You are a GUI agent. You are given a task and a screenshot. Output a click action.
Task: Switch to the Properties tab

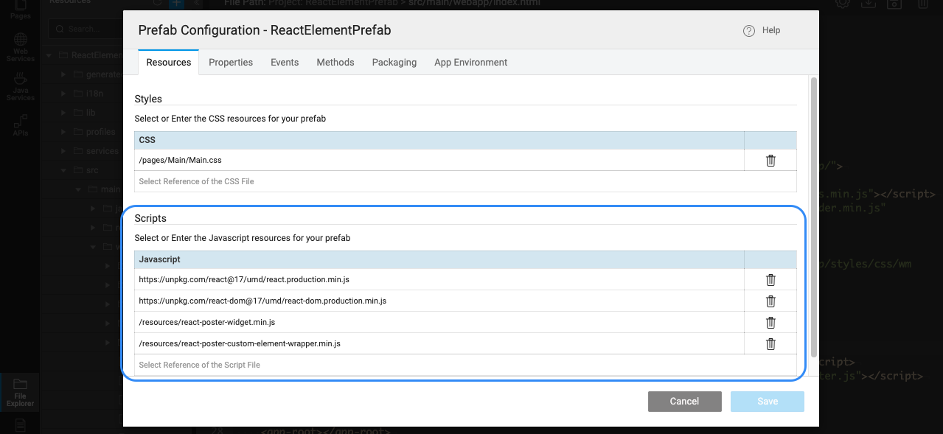click(x=231, y=63)
